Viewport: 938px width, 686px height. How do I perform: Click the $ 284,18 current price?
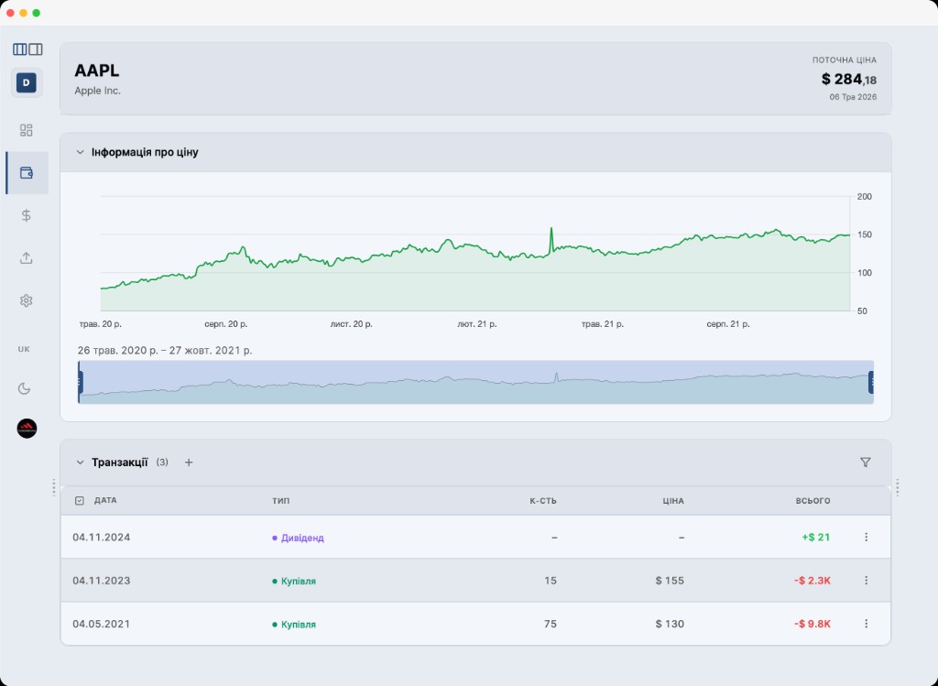(849, 79)
